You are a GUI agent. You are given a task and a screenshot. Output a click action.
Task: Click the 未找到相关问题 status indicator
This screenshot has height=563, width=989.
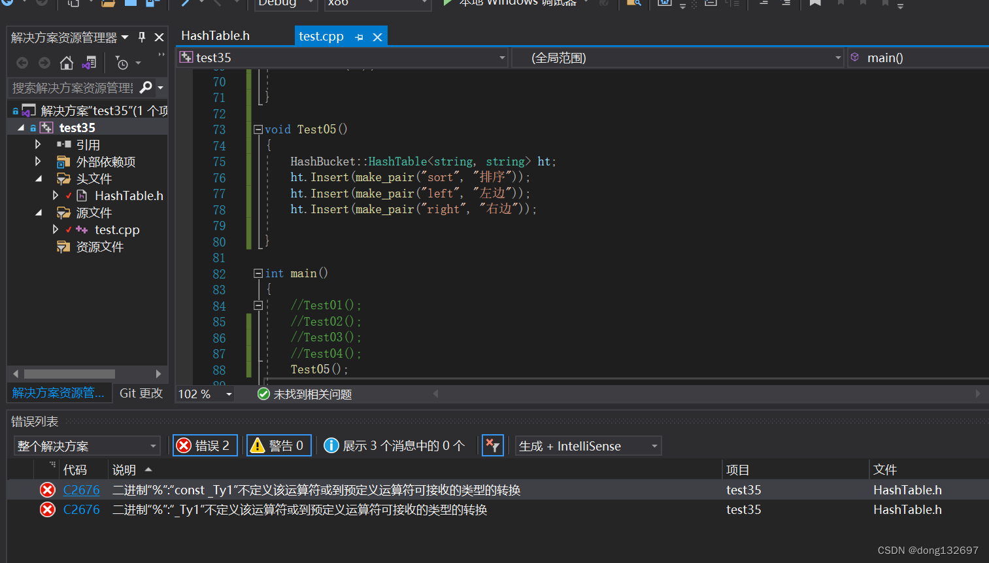(305, 394)
